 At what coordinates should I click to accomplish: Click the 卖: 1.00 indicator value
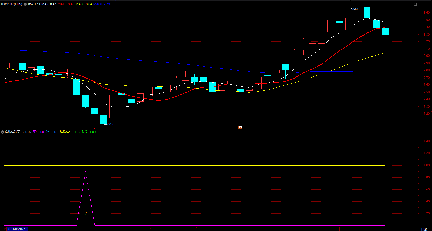coord(51,132)
